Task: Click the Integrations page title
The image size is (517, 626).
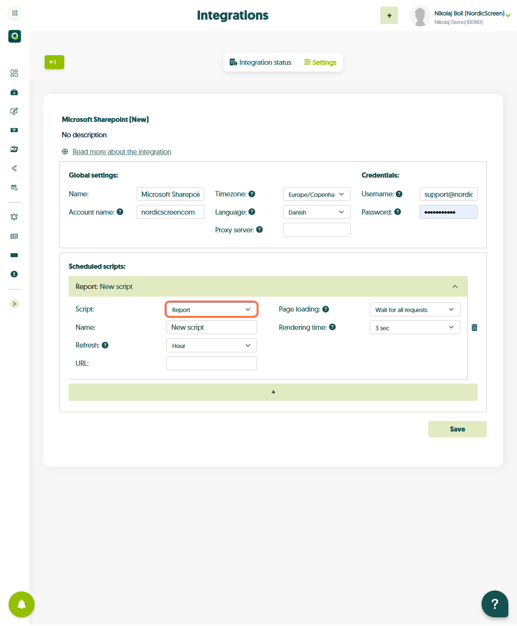Action: 233,15
